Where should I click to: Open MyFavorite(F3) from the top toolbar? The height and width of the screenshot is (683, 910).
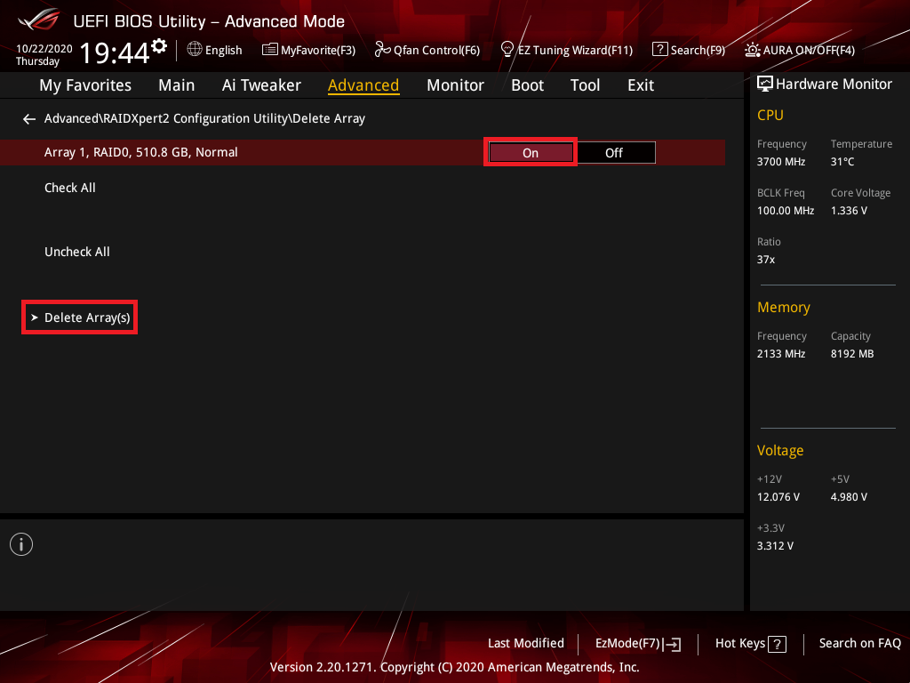[x=269, y=50]
